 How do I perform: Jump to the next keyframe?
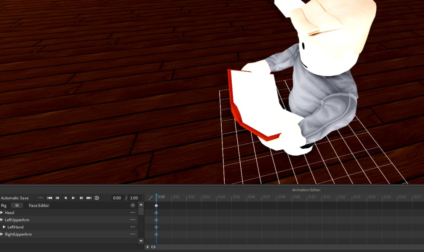click(81, 198)
